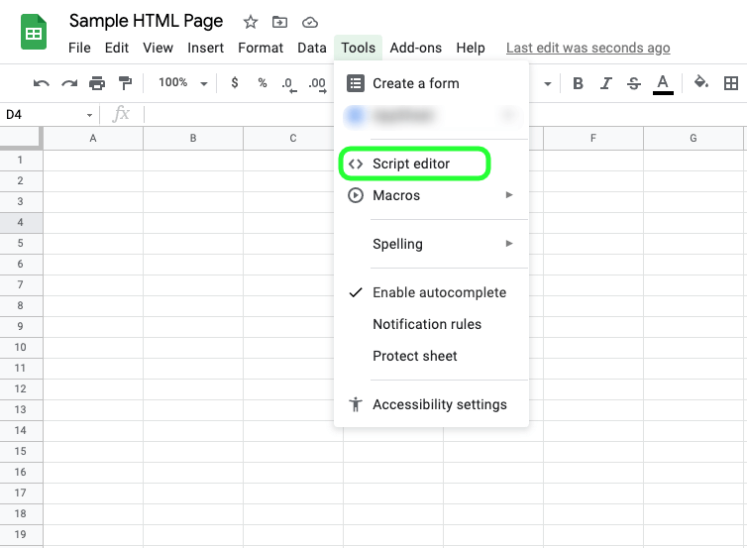Open dropdown arrow left of Bold
The width and height of the screenshot is (747, 548).
coord(548,84)
